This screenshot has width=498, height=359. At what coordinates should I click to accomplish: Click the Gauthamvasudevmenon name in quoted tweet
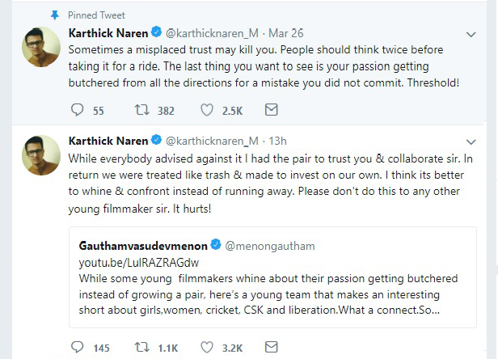143,246
